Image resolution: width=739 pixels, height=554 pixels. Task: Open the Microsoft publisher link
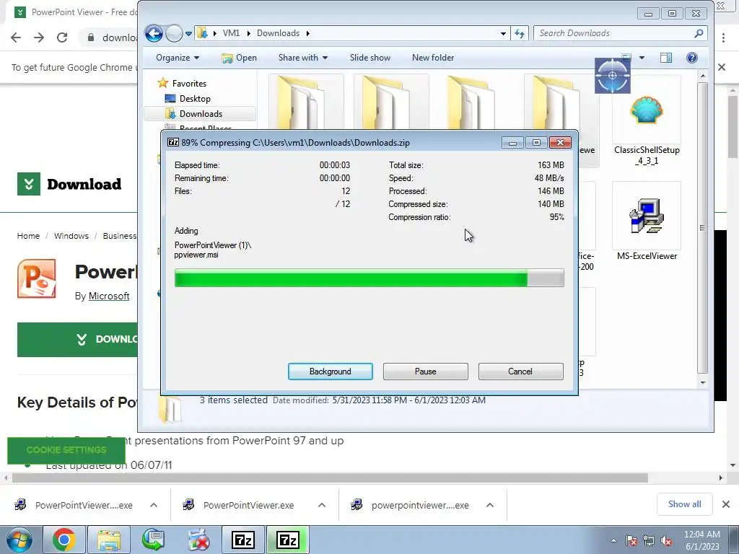tap(109, 296)
